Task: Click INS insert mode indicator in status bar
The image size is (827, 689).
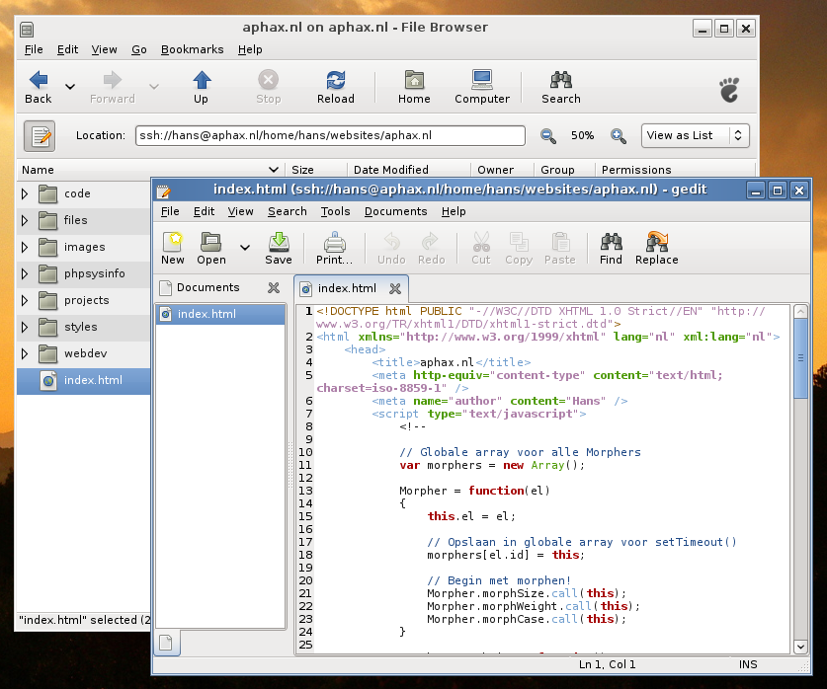Action: pyautogui.click(x=748, y=664)
